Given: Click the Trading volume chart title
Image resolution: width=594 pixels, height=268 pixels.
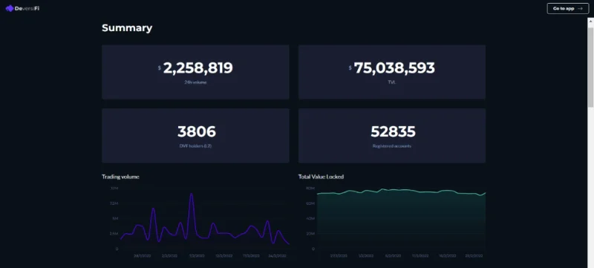Looking at the screenshot, I should (120, 177).
